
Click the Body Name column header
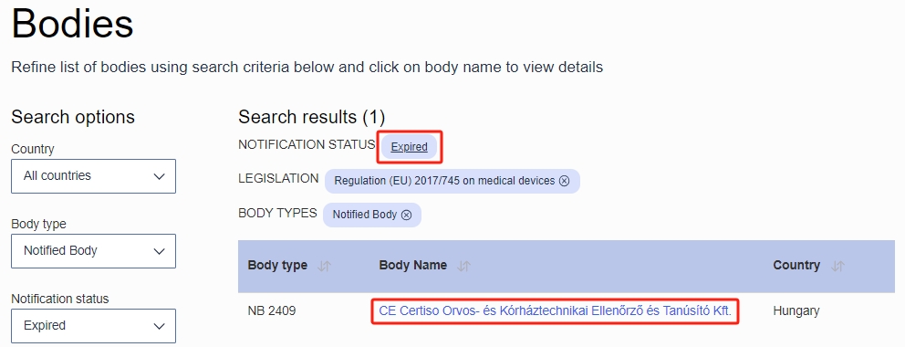pyautogui.click(x=412, y=266)
